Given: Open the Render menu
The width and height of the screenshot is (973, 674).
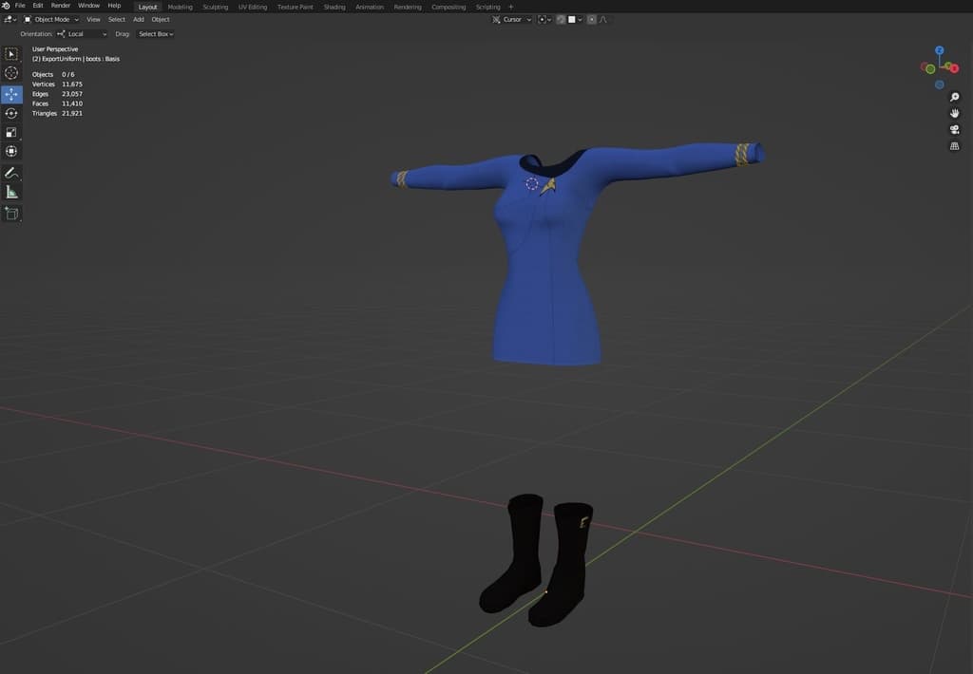Looking at the screenshot, I should click(61, 6).
